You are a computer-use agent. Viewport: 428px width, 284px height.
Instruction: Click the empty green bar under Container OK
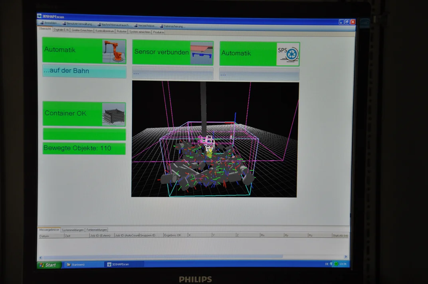(84, 134)
